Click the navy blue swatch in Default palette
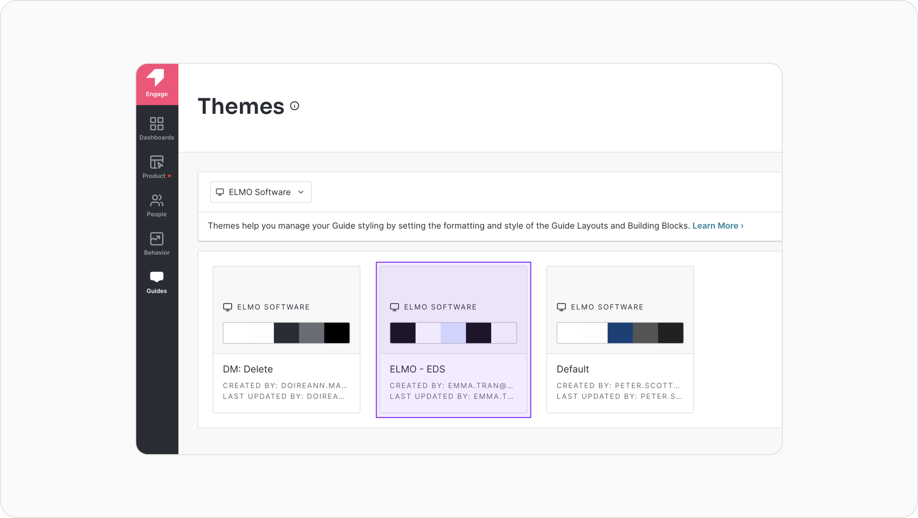The width and height of the screenshot is (918, 518). coord(620,333)
